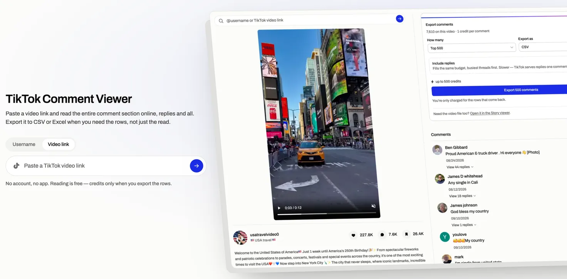Open the Export as dropdown showing CSV
The width and height of the screenshot is (567, 279).
[543, 47]
